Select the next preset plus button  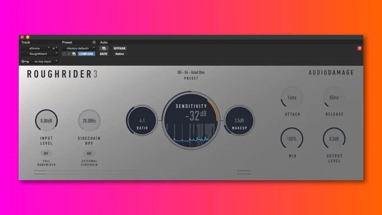tap(69, 54)
